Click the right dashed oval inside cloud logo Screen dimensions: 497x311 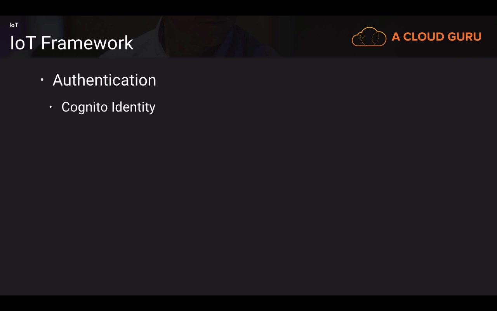point(375,39)
